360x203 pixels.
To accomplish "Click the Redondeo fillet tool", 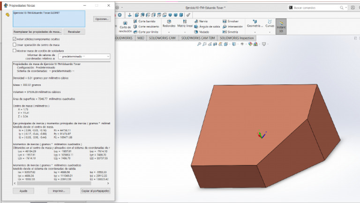I will (169, 23).
